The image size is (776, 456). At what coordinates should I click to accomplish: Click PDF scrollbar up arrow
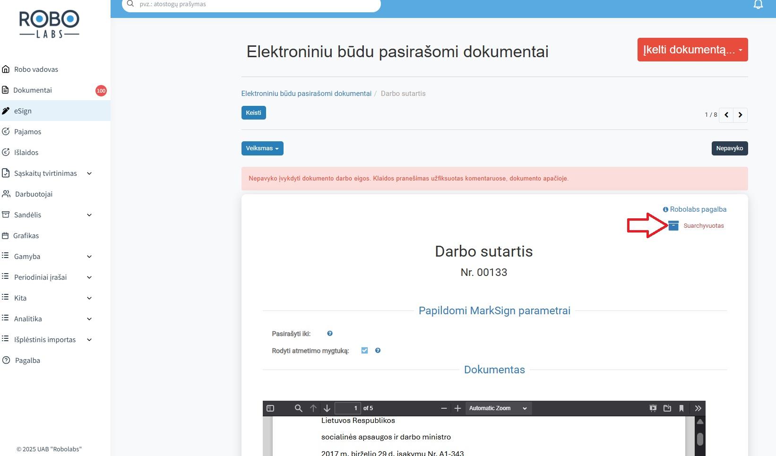point(700,422)
